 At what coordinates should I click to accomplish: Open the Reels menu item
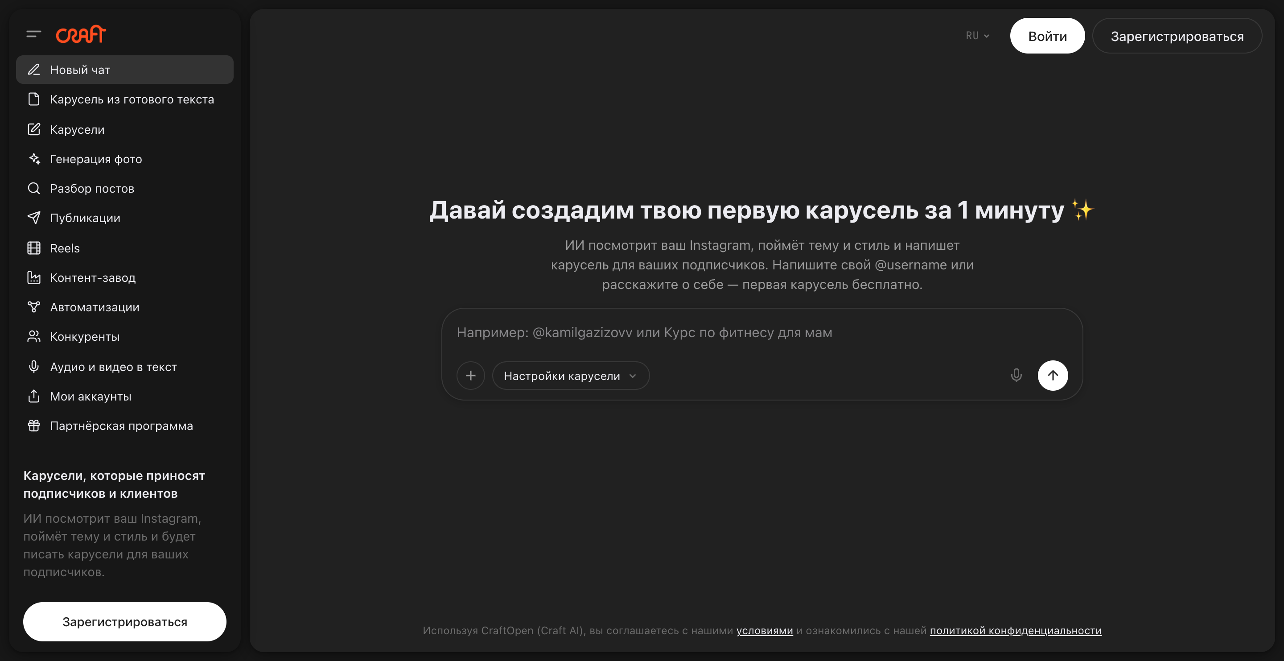pos(125,248)
